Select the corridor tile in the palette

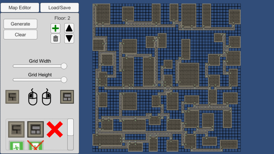point(16,129)
